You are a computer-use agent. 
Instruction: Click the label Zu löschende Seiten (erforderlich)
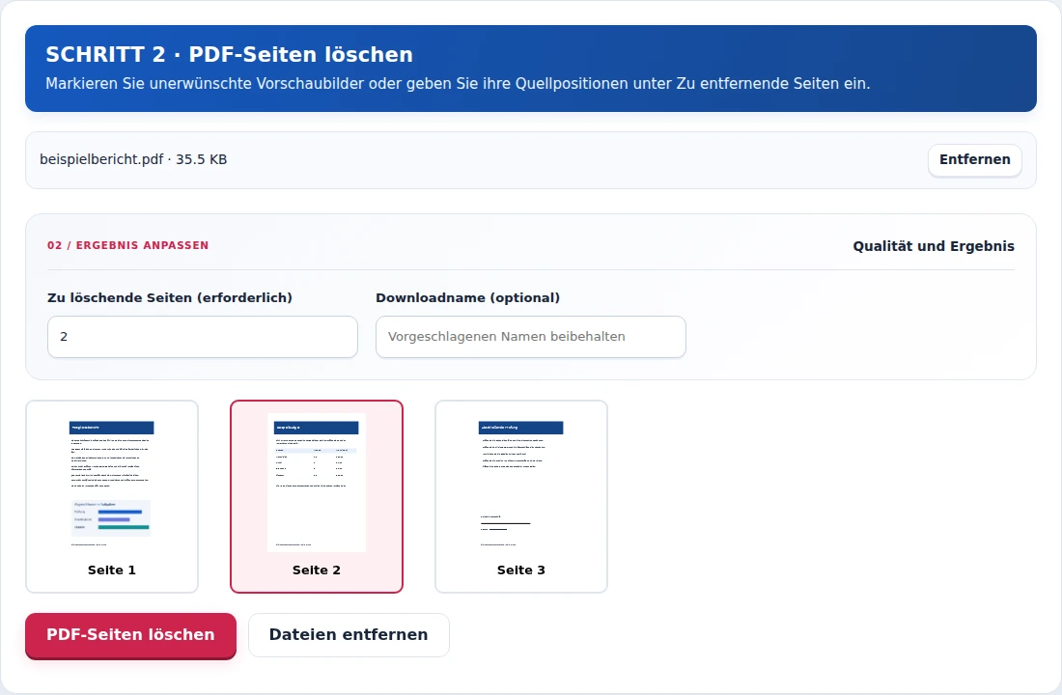point(170,298)
